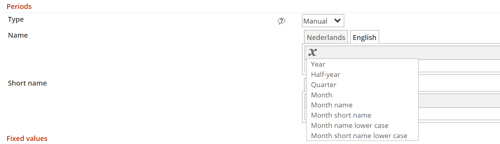Switch to the English tab
Image resolution: width=500 pixels, height=144 pixels.
(365, 37)
